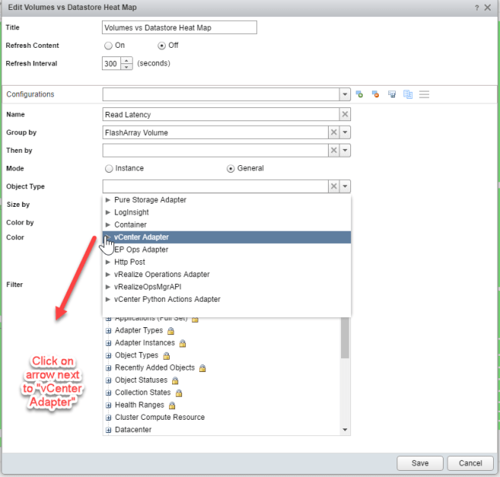Image resolution: width=500 pixels, height=477 pixels.
Task: Clear the Group by selection
Action: pos(333,132)
